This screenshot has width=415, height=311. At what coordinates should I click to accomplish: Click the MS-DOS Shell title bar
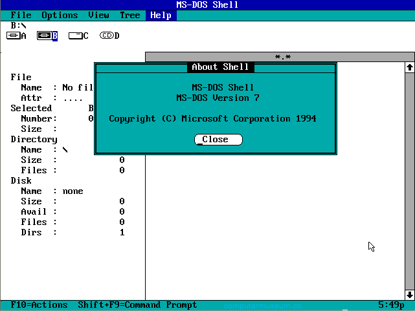click(207, 5)
